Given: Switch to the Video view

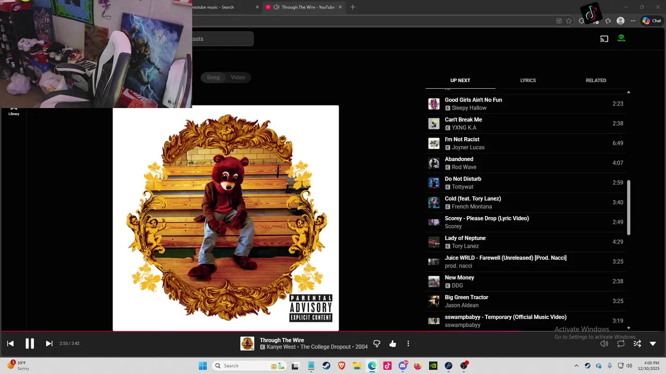Looking at the screenshot, I should (238, 77).
